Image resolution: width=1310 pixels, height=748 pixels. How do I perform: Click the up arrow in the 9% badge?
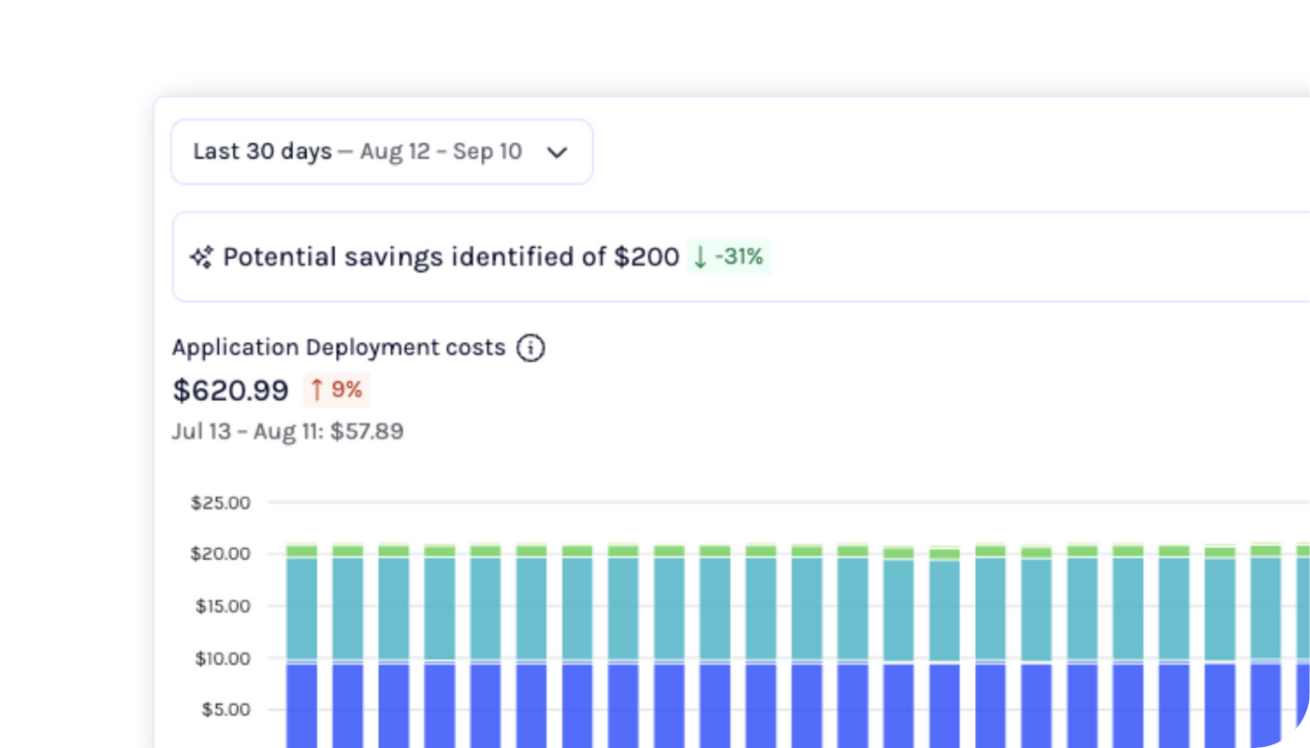point(317,389)
